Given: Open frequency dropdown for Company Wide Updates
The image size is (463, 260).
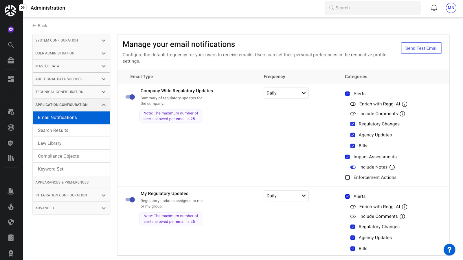Looking at the screenshot, I should coord(286,93).
